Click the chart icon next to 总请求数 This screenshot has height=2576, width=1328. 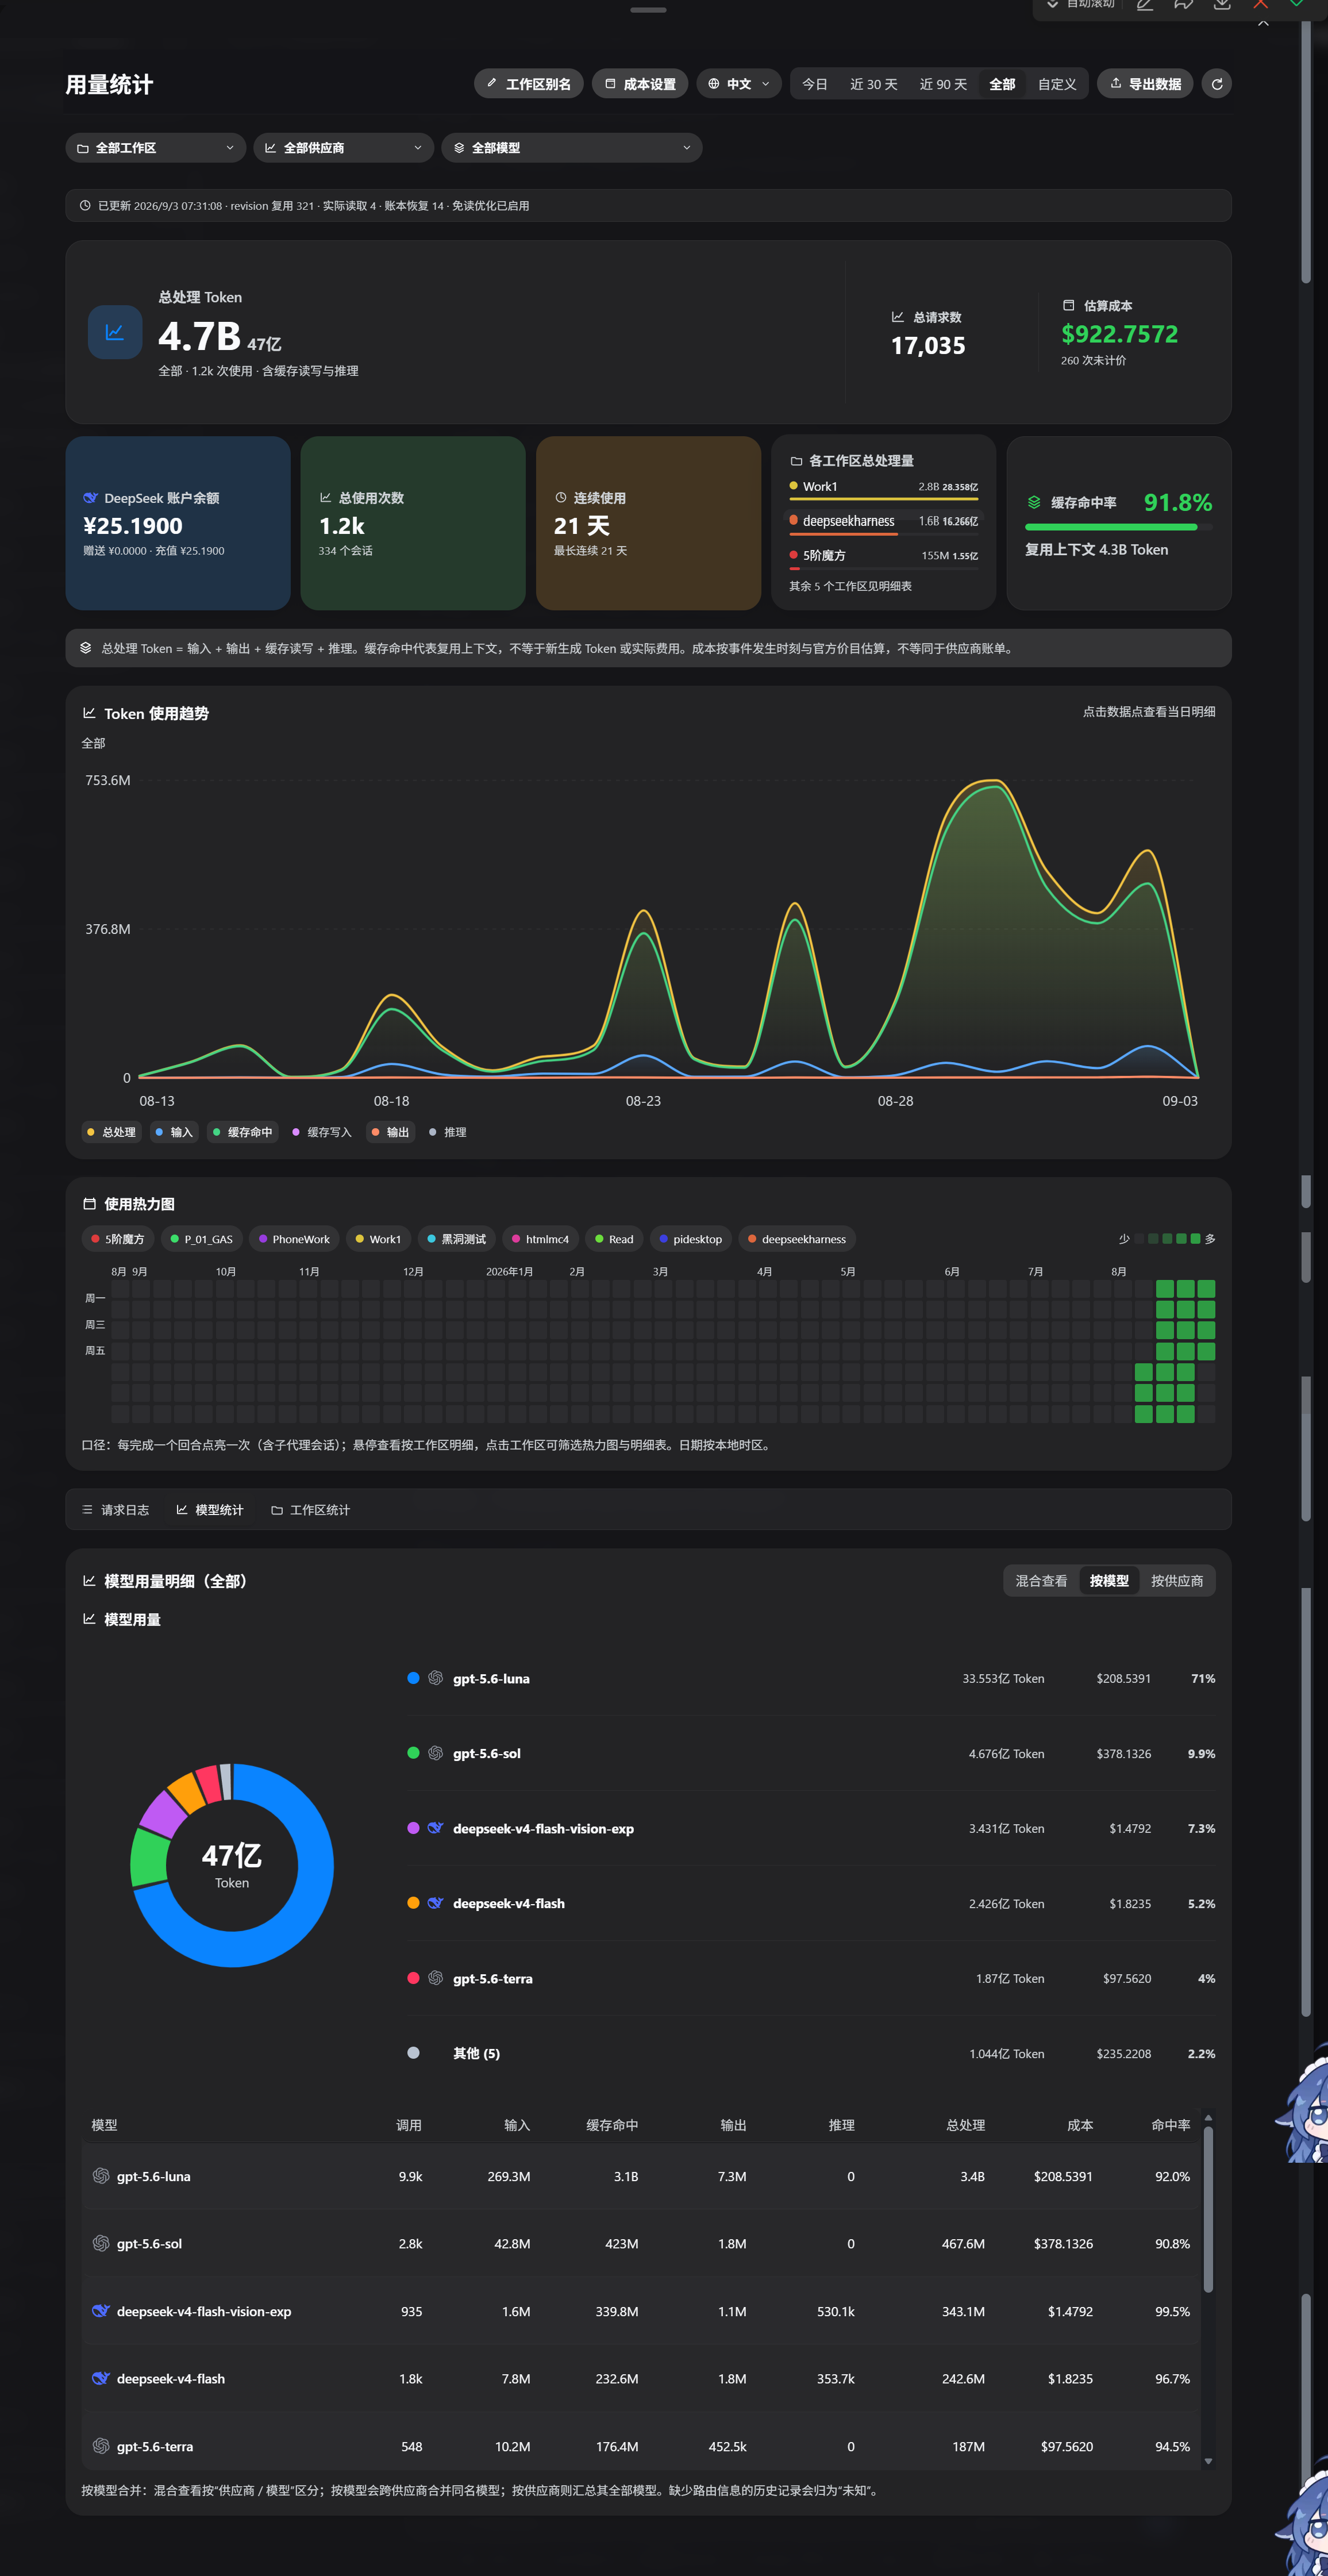tap(897, 317)
